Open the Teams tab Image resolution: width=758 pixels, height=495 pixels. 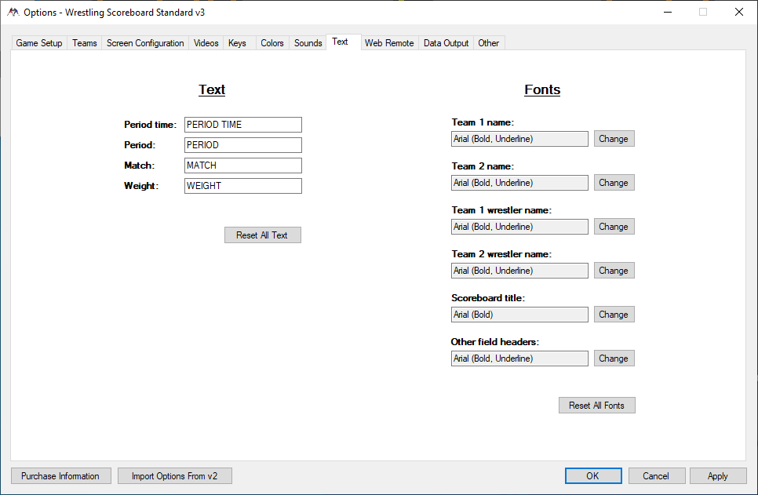click(85, 43)
